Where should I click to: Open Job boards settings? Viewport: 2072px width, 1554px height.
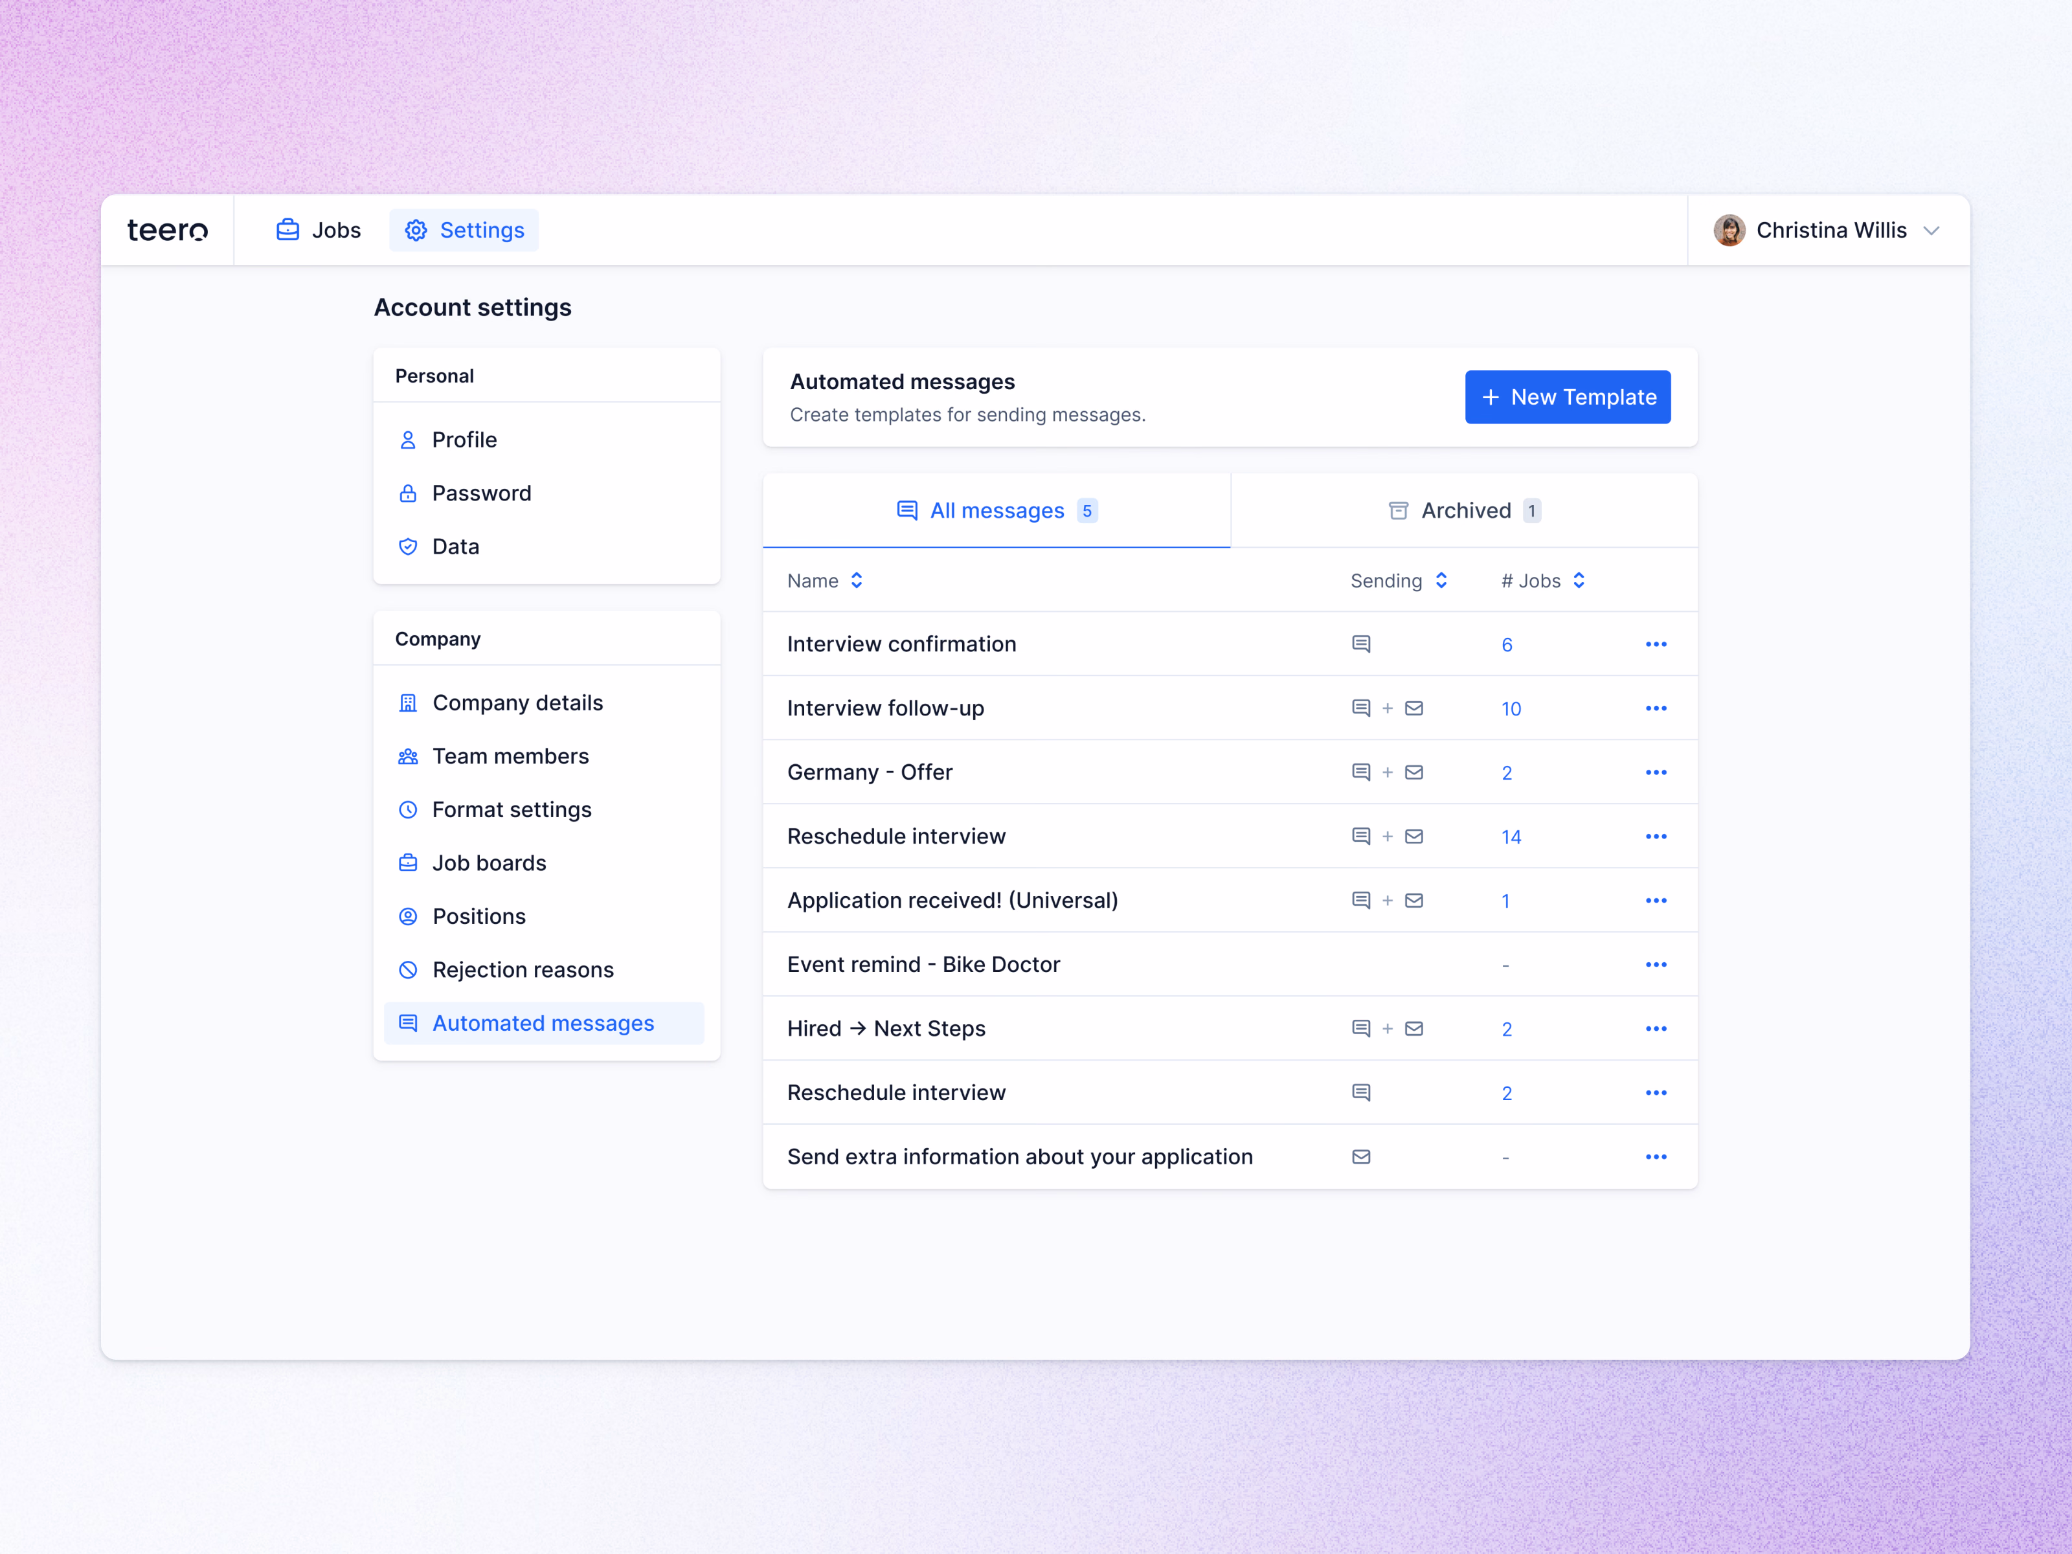coord(545,864)
